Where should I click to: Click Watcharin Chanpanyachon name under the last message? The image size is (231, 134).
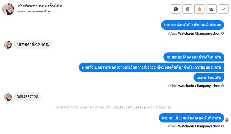(x=199, y=126)
